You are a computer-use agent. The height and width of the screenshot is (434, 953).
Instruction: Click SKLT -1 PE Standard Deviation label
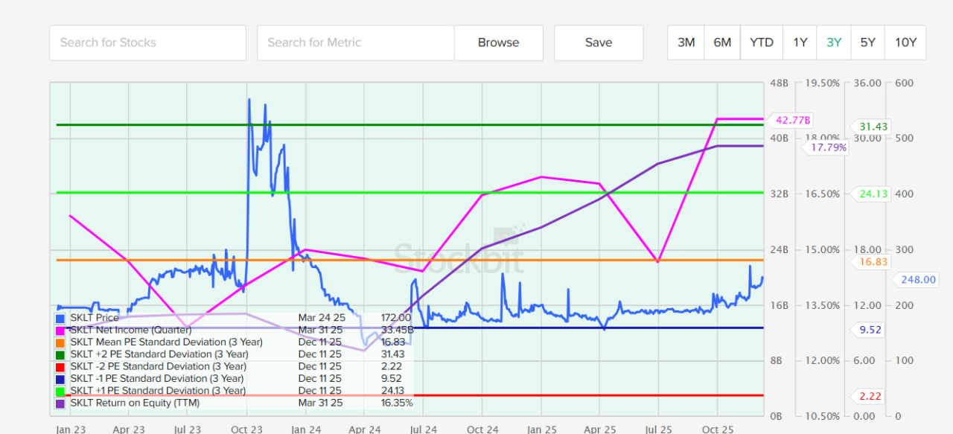158,378
